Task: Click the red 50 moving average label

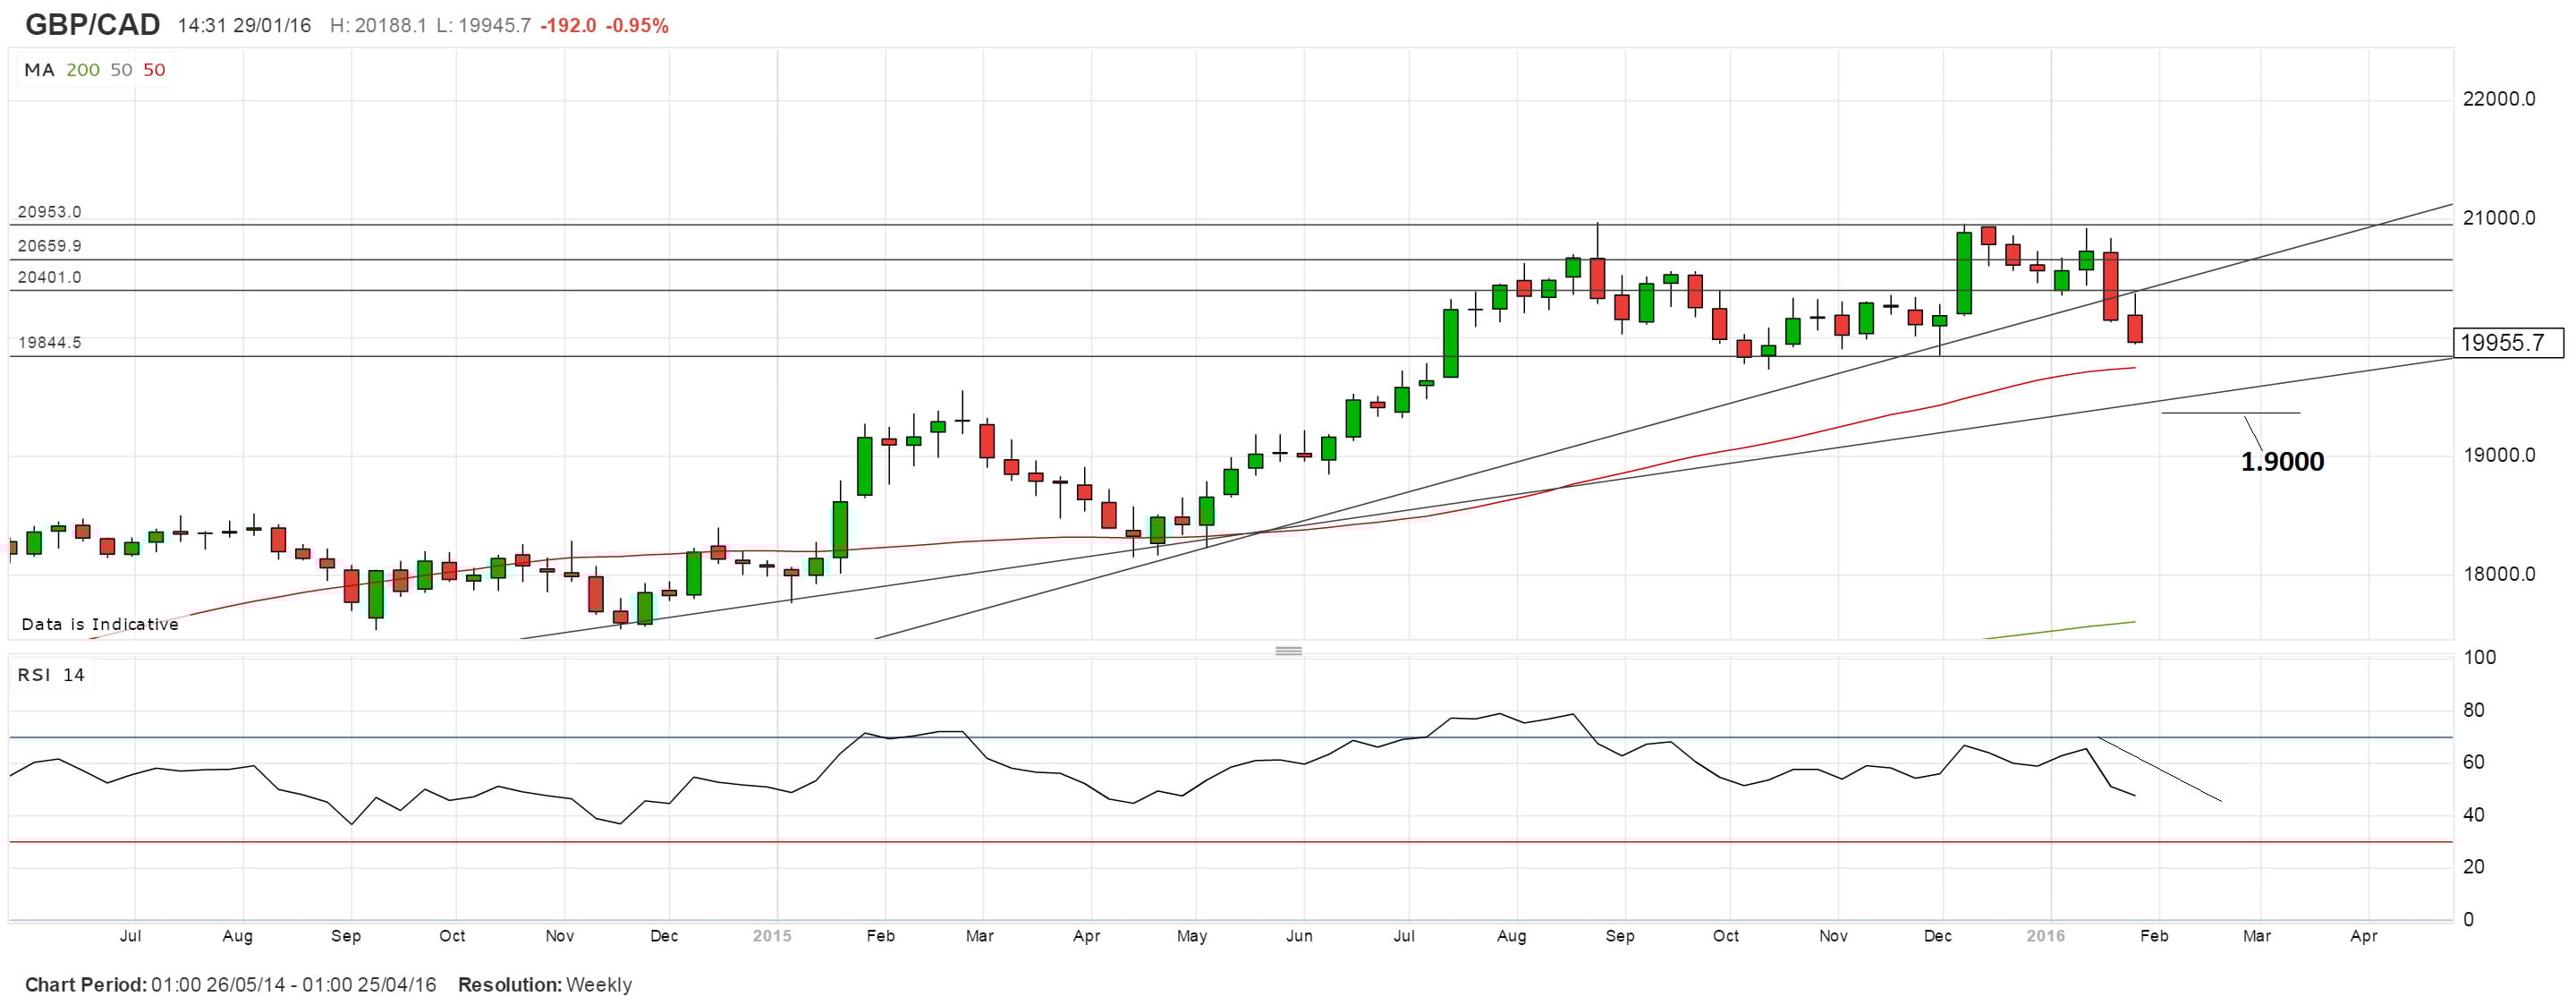Action: (x=154, y=70)
